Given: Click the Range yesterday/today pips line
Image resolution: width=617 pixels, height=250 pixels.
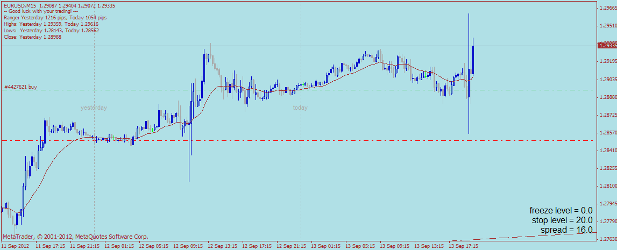Looking at the screenshot, I should [55, 18].
